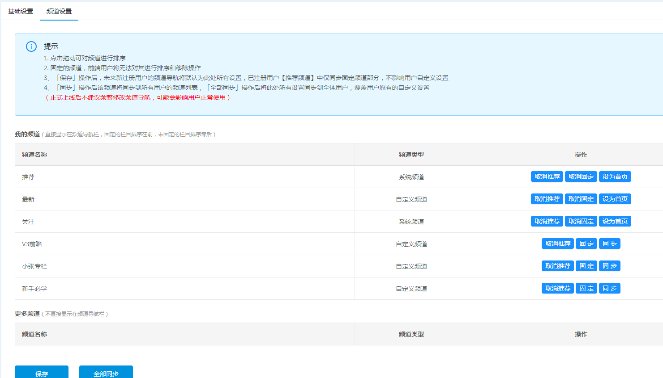The width and height of the screenshot is (663, 378).
Task: Click the 更多频道 section heading
Action: pyautogui.click(x=27, y=314)
